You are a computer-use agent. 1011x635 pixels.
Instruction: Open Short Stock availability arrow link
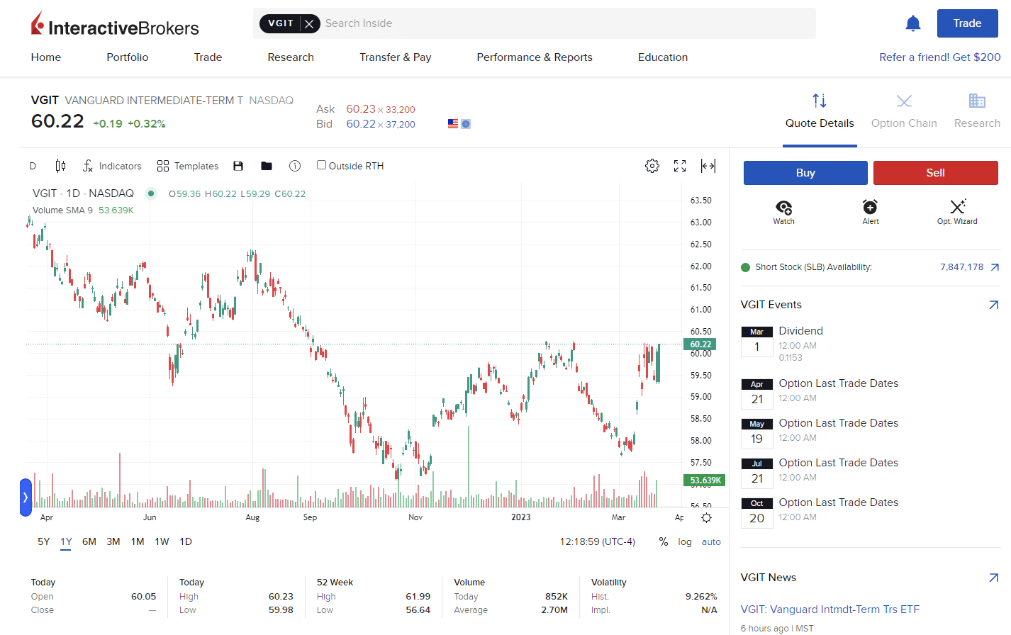pos(995,267)
